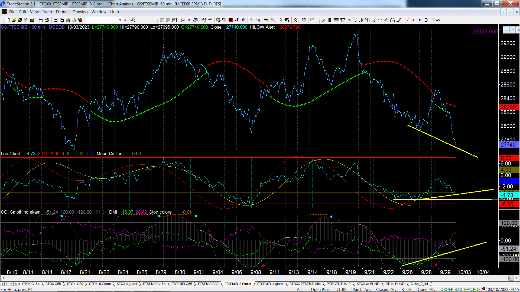Open the File menu
This screenshot has height=292, width=520.
tap(12, 12)
